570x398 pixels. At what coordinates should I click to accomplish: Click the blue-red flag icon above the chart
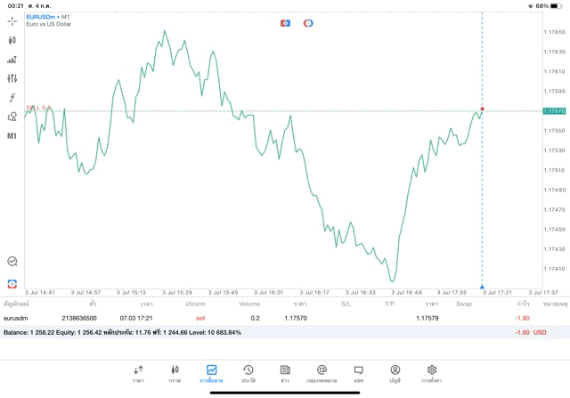tap(285, 22)
